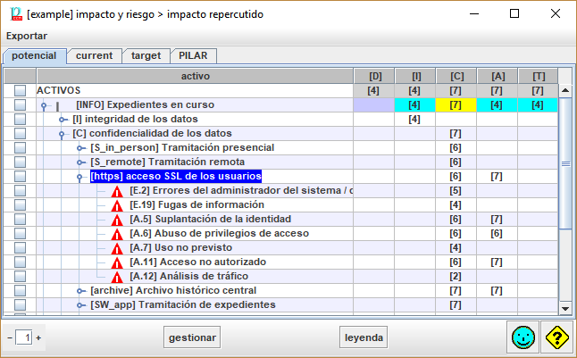Click the yellow [C] cell of Expedientes en curso
This screenshot has height=358, width=577.
[456, 105]
